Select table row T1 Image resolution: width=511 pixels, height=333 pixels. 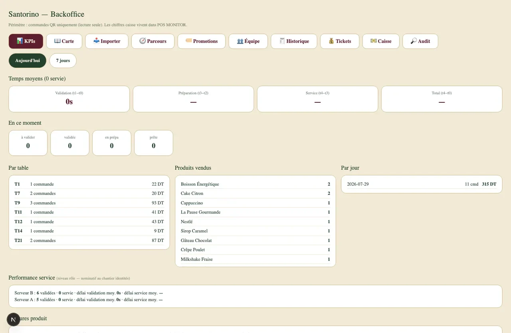[89, 184]
